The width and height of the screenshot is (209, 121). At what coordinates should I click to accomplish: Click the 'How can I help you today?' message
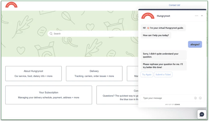(156, 35)
